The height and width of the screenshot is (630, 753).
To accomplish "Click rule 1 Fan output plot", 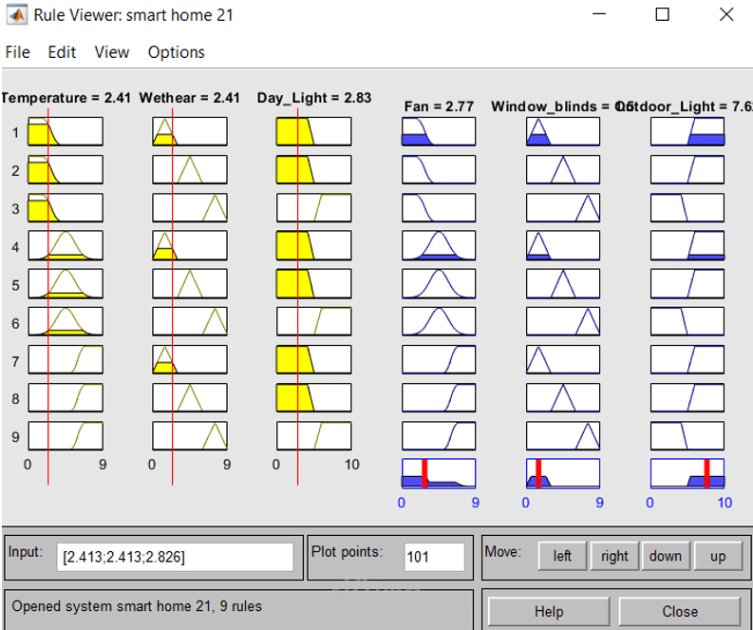I will pos(439,131).
